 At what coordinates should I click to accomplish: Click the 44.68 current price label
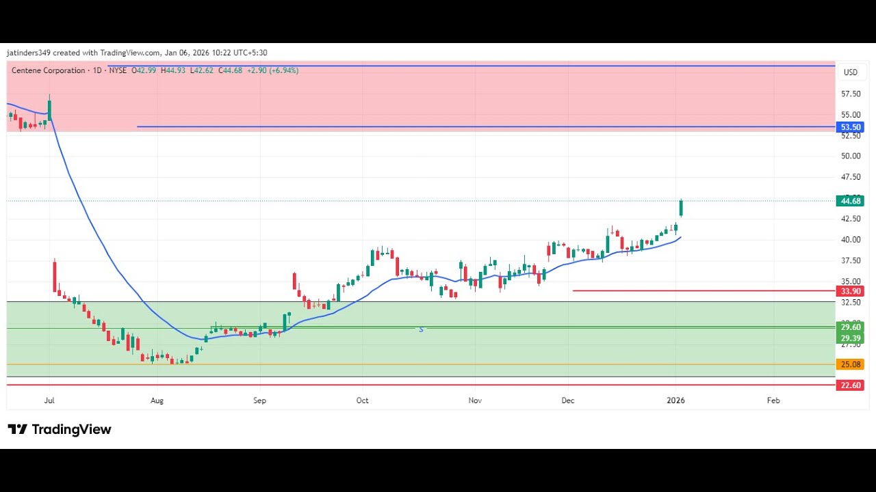point(851,201)
